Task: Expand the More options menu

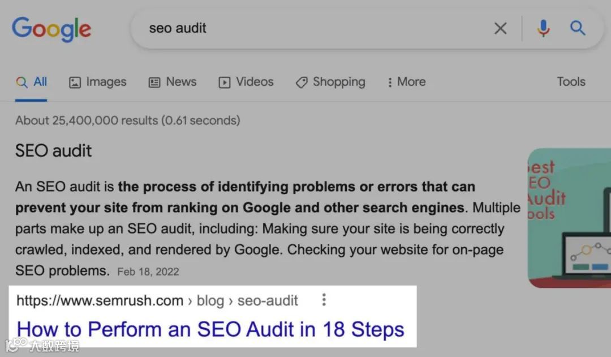Action: [406, 82]
